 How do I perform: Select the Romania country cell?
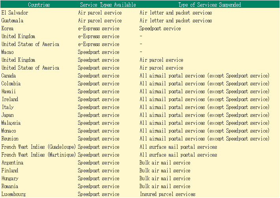click(10, 186)
